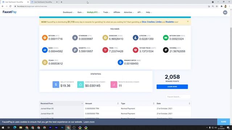232x130 pixels.
Task: Open new browser tab with plus icon
Action: (x=61, y=2)
